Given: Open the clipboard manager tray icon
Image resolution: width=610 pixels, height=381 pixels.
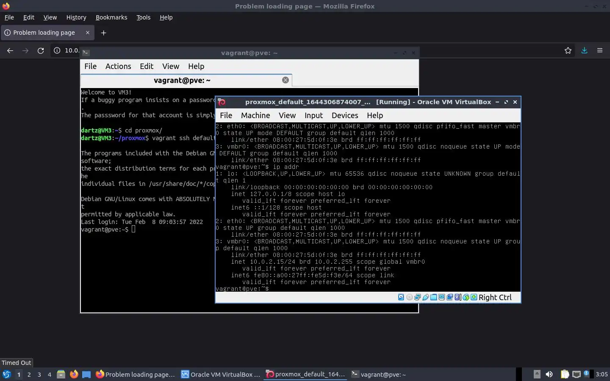Looking at the screenshot, I should (x=565, y=374).
